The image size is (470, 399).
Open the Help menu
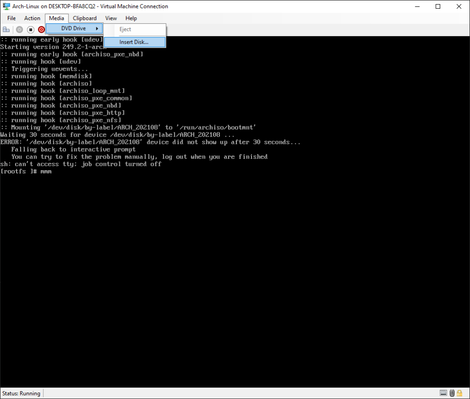[131, 18]
